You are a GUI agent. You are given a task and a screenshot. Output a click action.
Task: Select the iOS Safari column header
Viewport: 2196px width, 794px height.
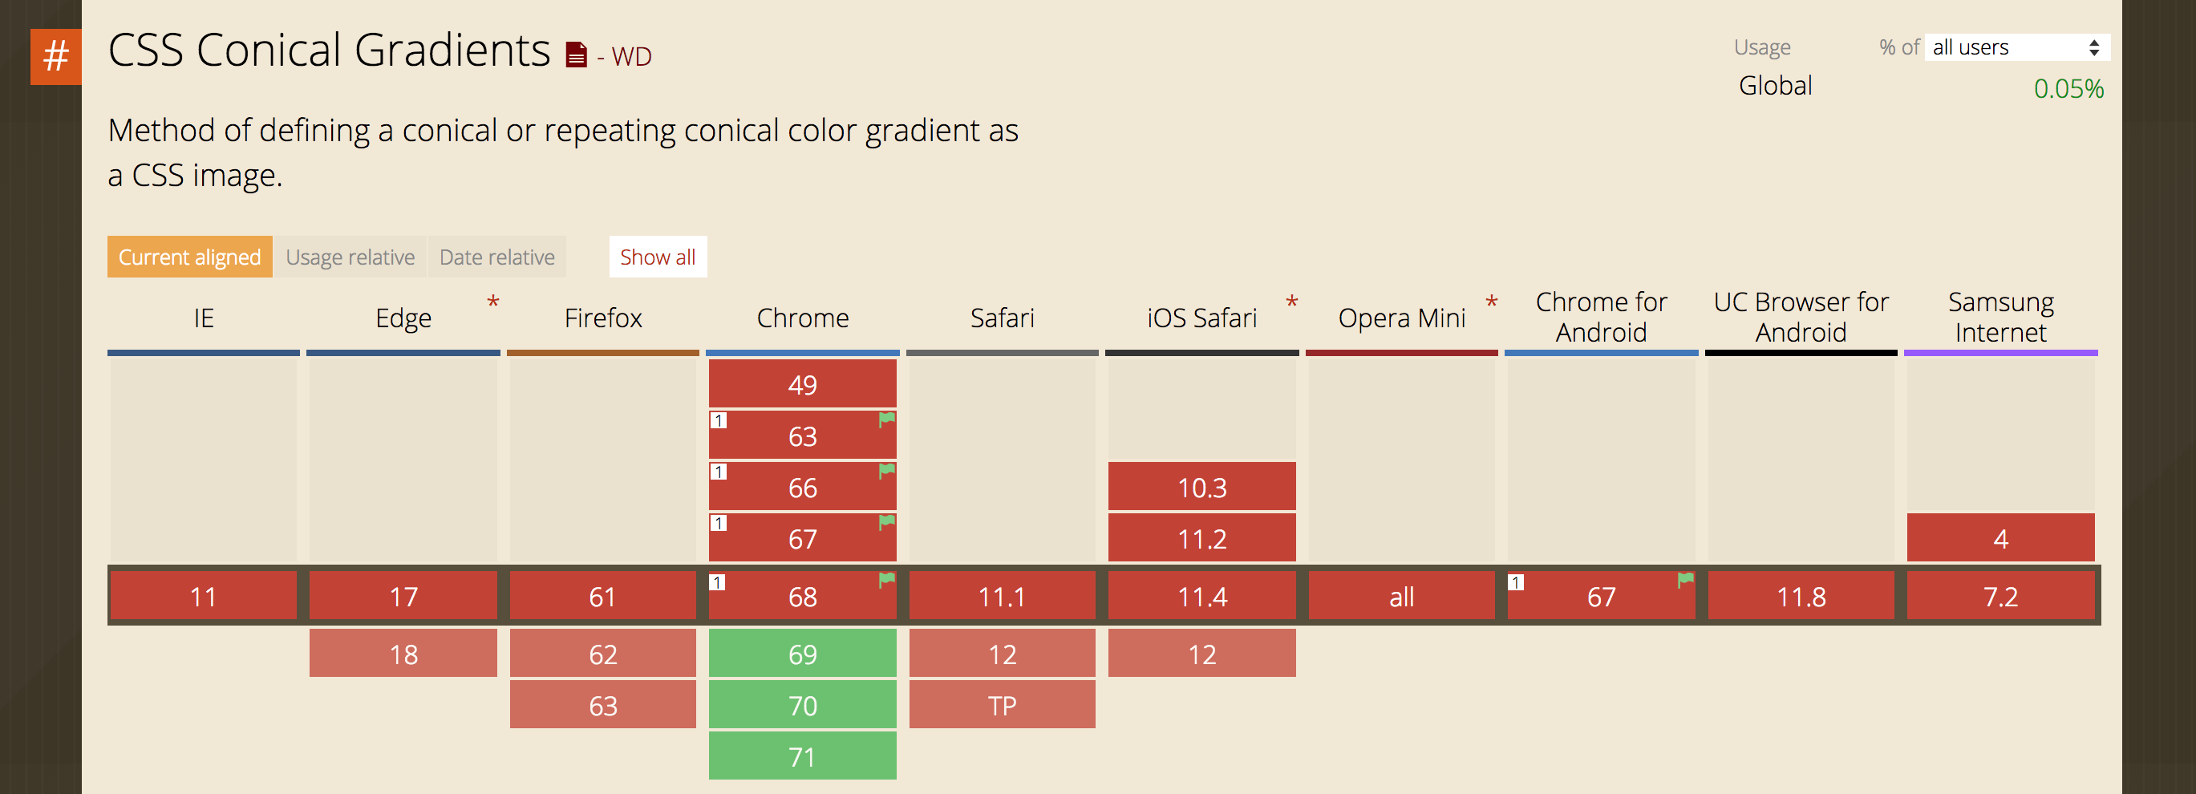(1201, 318)
